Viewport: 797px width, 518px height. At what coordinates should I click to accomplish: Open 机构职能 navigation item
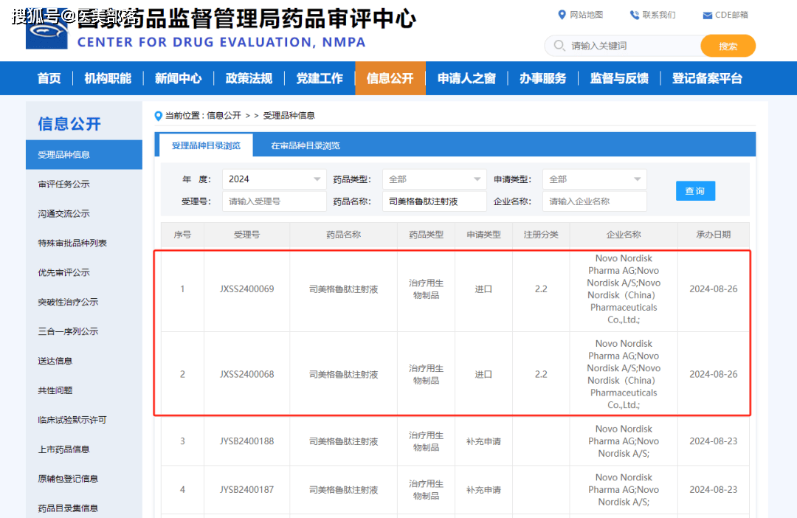108,78
